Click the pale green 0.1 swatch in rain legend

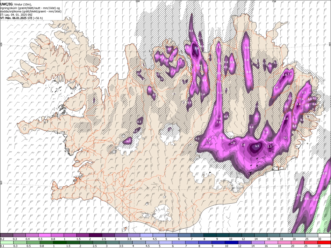point(7,242)
